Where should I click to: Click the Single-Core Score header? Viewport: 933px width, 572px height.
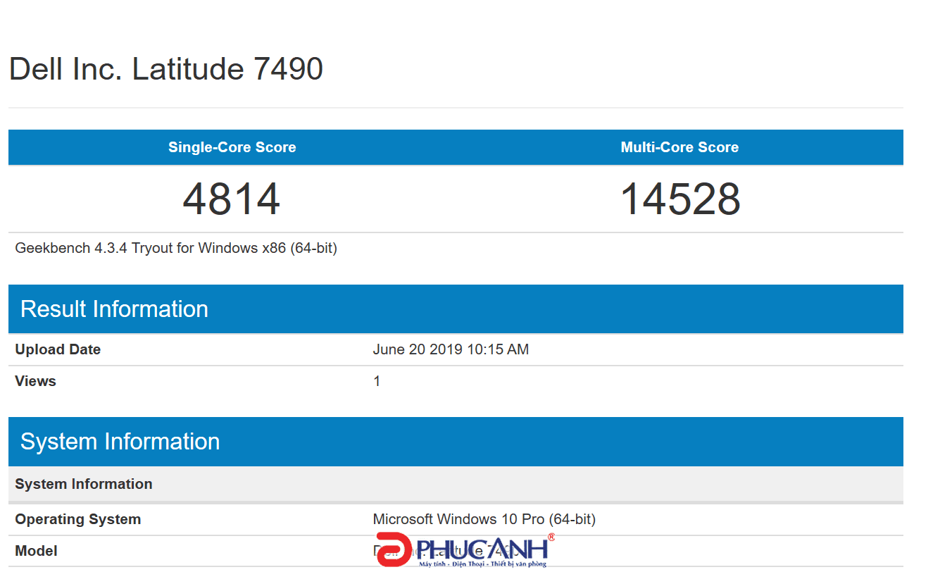pyautogui.click(x=232, y=147)
